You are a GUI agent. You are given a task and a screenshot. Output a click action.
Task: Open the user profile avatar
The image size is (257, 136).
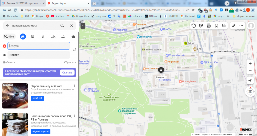251,26
